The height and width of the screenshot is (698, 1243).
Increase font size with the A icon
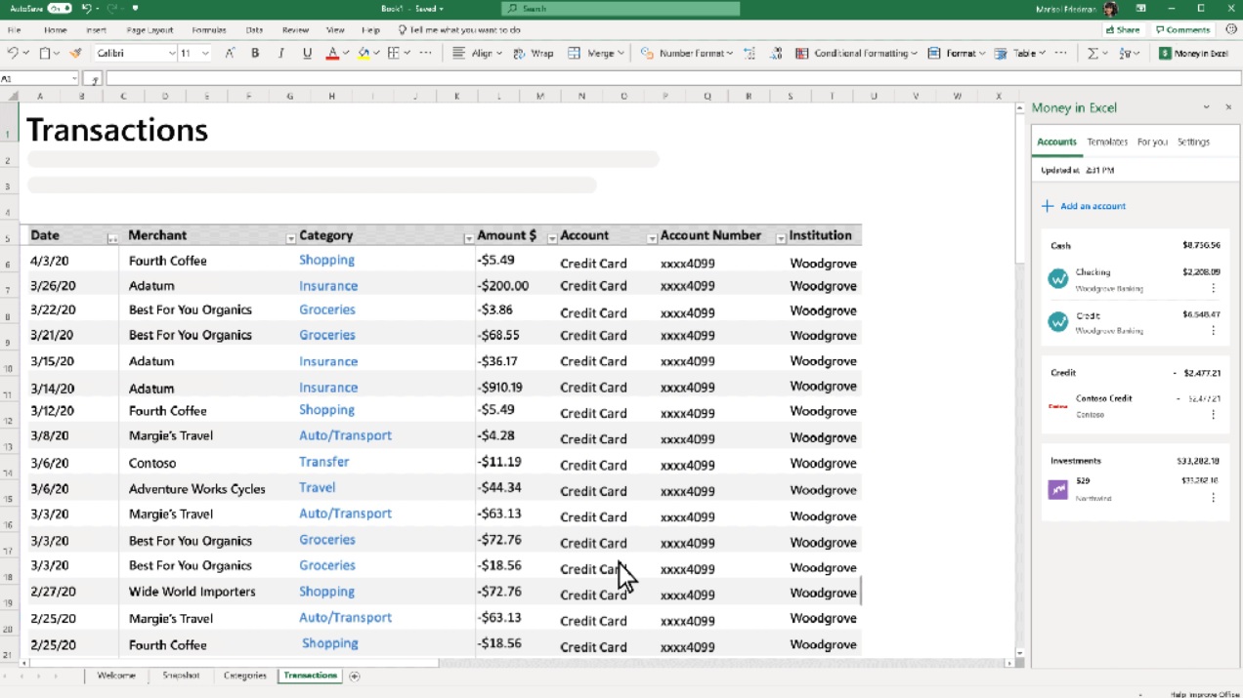point(230,53)
